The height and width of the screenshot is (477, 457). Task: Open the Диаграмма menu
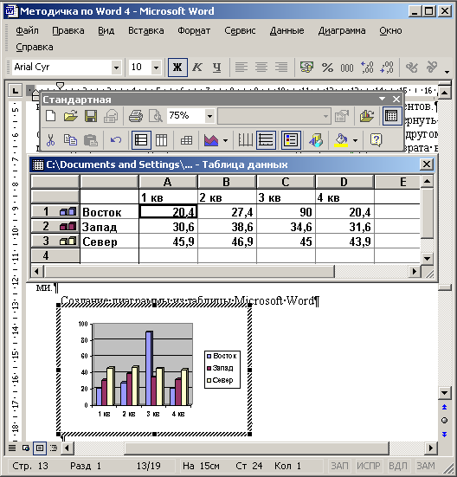point(342,30)
